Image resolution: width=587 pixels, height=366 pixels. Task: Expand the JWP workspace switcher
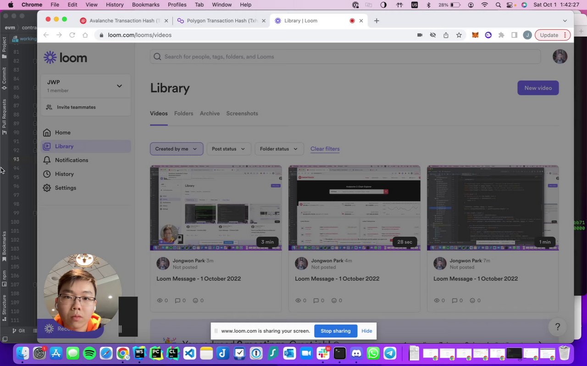tap(86, 86)
